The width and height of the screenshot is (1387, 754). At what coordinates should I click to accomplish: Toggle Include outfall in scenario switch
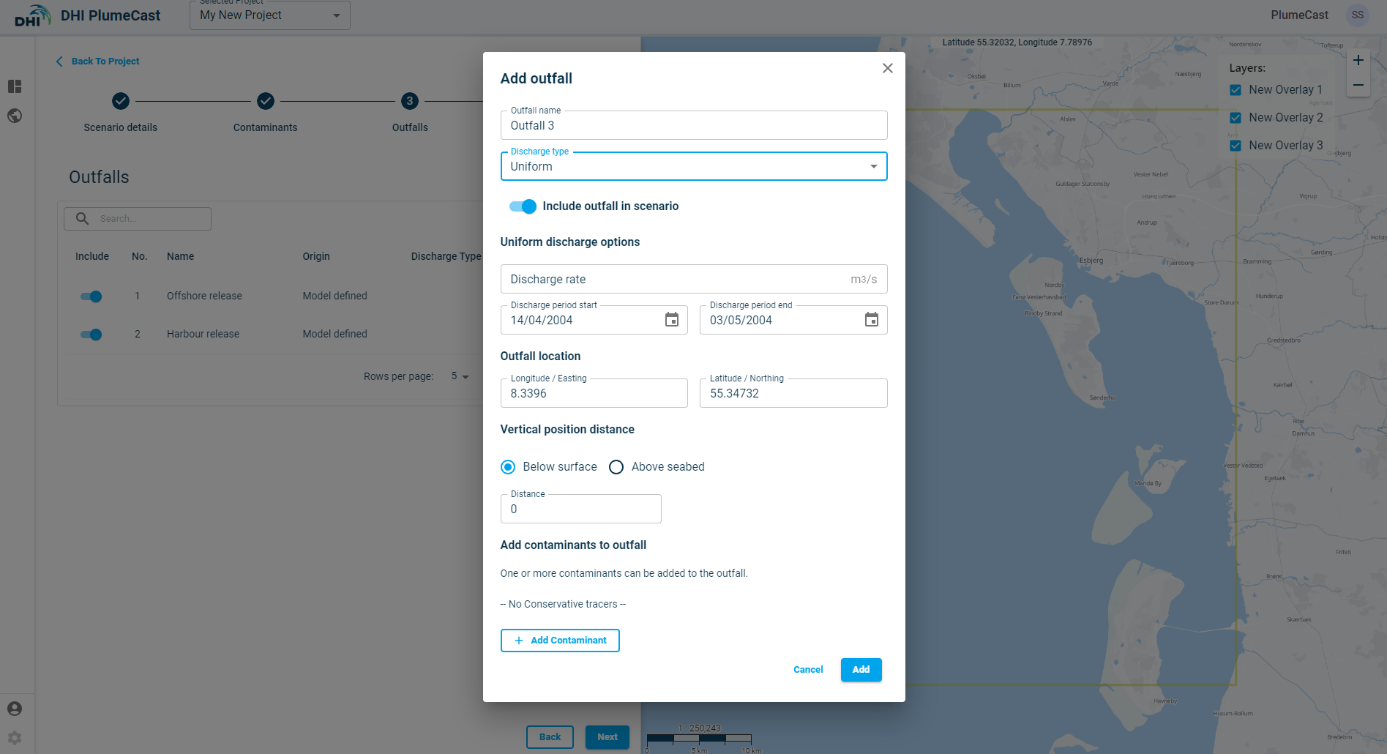click(523, 206)
